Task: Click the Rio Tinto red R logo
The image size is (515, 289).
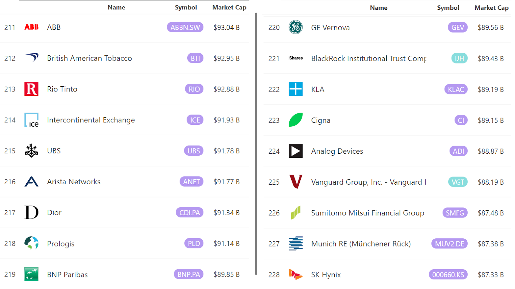Action: pyautogui.click(x=32, y=89)
